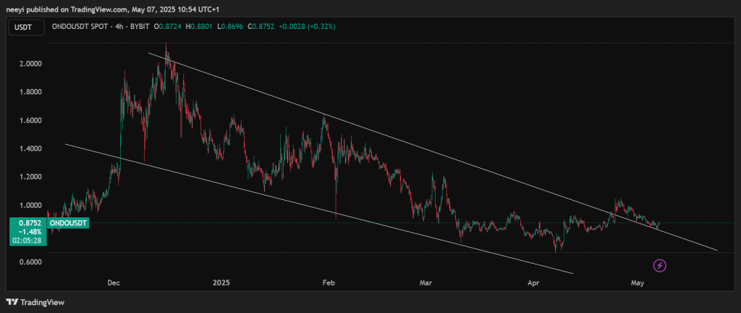Image resolution: width=741 pixels, height=313 pixels.
Task: Click the H0.8801 high value
Action: [x=200, y=27]
